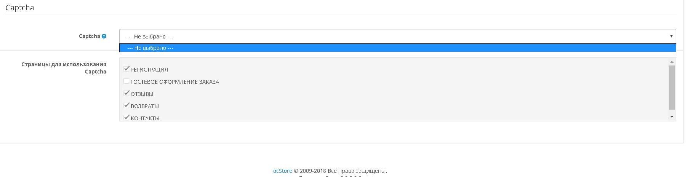Select the highlighted "Не выбрано" option
This screenshot has height=177, width=690.
click(x=397, y=48)
